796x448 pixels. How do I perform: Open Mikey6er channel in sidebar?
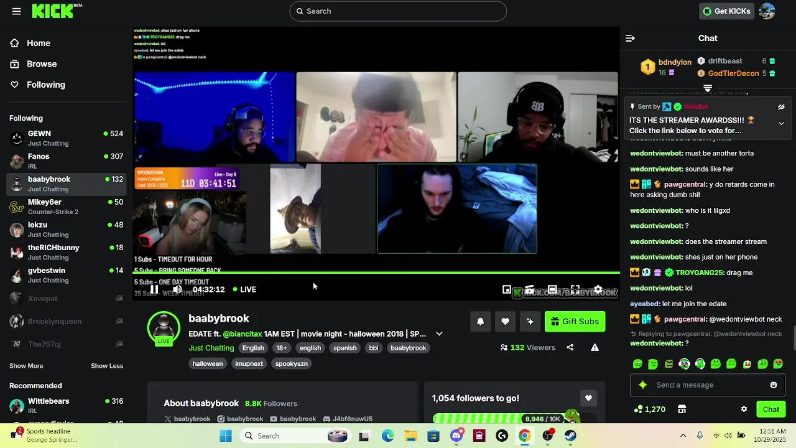[x=66, y=207]
